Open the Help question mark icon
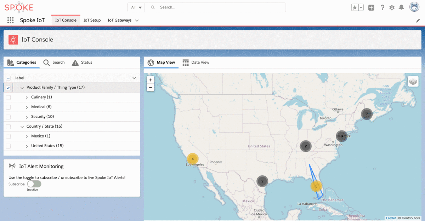 [x=382, y=7]
